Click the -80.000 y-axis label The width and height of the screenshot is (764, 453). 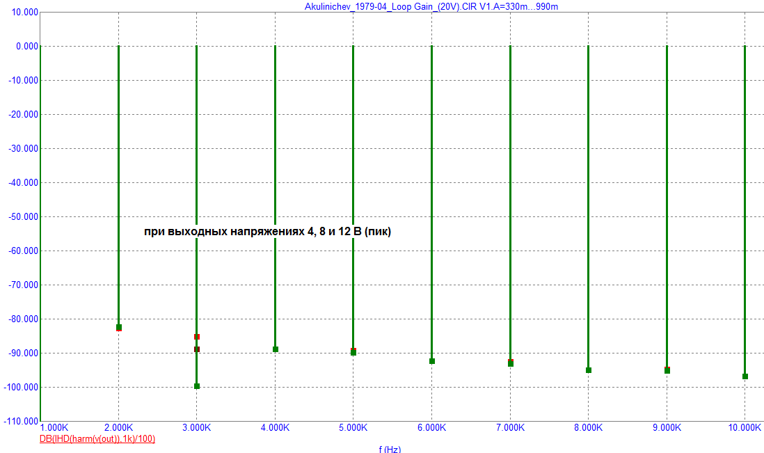[x=24, y=319]
